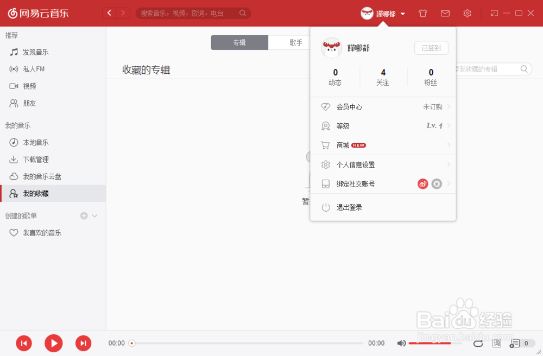Click the 已签到 check-in button
Viewport: 543px width, 356px height.
pos(431,48)
